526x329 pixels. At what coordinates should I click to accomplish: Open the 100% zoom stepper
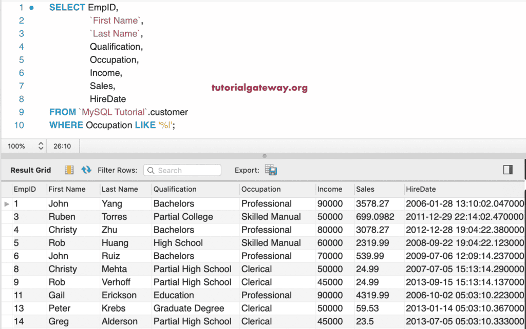tap(41, 146)
